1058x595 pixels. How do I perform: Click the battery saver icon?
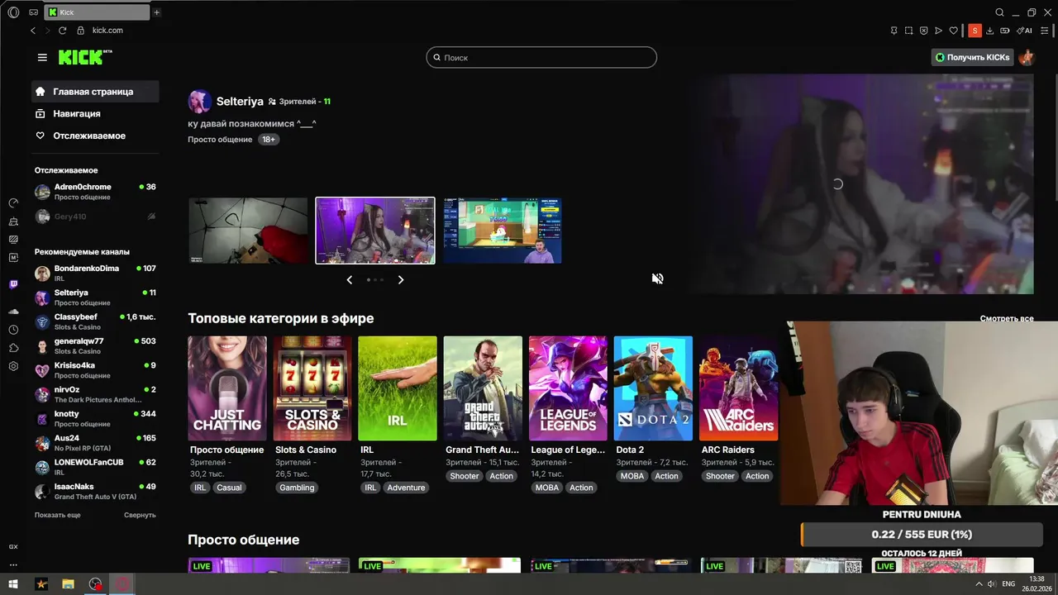pyautogui.click(x=1005, y=31)
